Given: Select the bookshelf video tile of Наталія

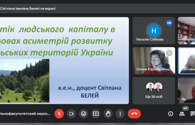Looking at the screenshot, I should (x=186, y=31).
